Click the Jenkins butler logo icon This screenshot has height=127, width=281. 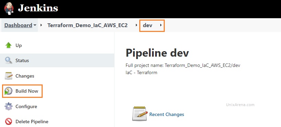click(9, 8)
